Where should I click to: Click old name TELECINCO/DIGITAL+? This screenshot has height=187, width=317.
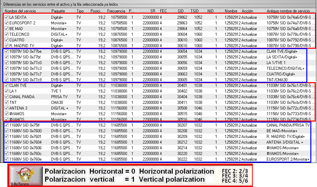[286, 68]
